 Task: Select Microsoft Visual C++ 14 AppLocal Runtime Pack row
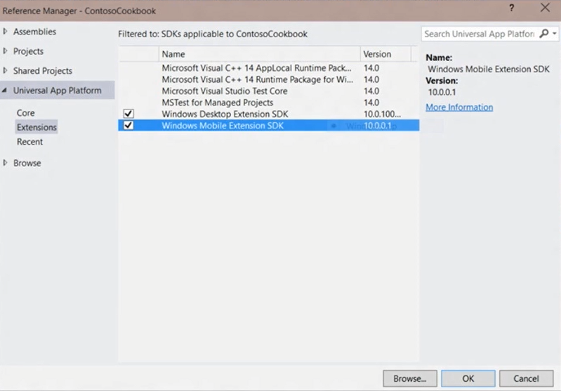tap(268, 68)
